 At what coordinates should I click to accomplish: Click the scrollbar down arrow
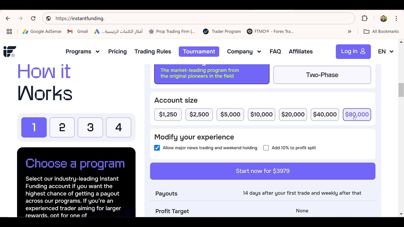coord(401,214)
